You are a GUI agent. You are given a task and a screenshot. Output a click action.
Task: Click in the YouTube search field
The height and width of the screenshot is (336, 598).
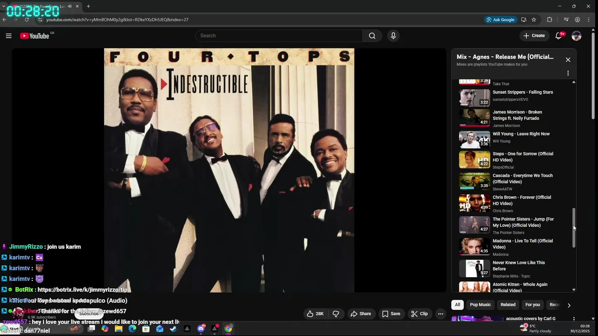pyautogui.click(x=279, y=35)
